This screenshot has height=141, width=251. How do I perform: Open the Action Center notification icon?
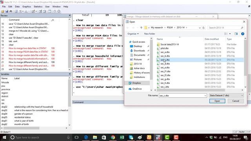tap(246, 137)
